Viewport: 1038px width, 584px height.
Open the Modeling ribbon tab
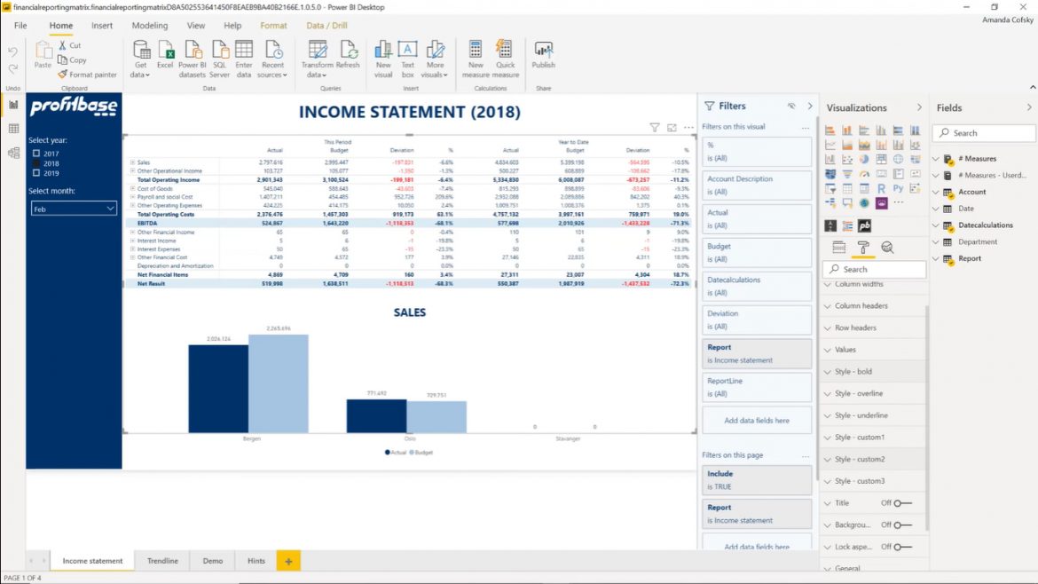tap(149, 26)
